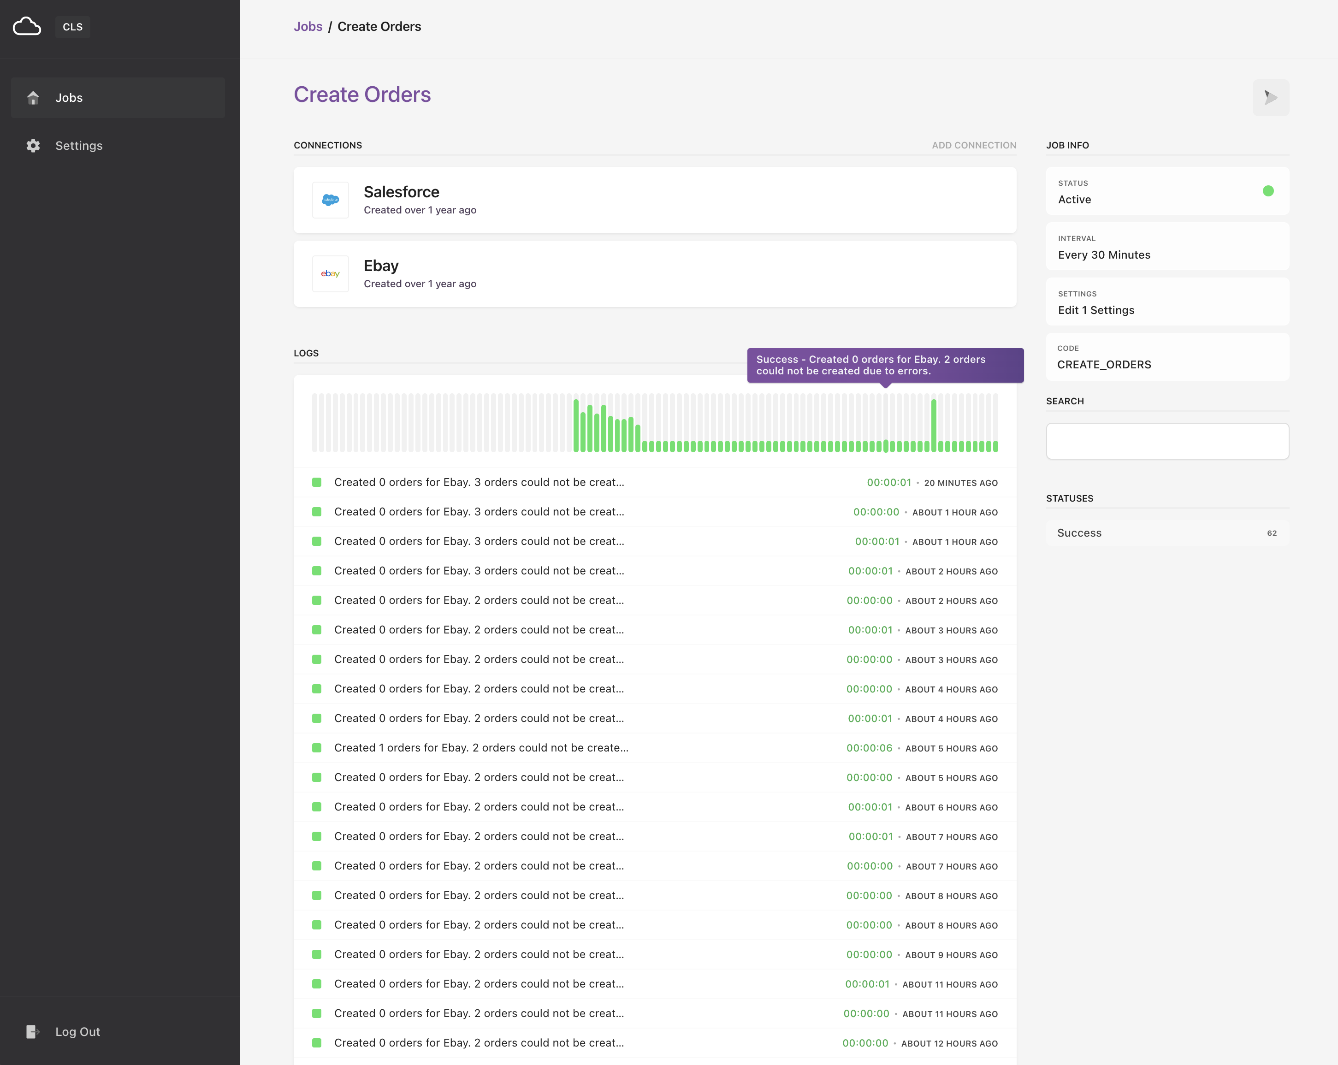Open Settings via the gear icon
Viewport: 1338px width, 1065px height.
(x=33, y=146)
